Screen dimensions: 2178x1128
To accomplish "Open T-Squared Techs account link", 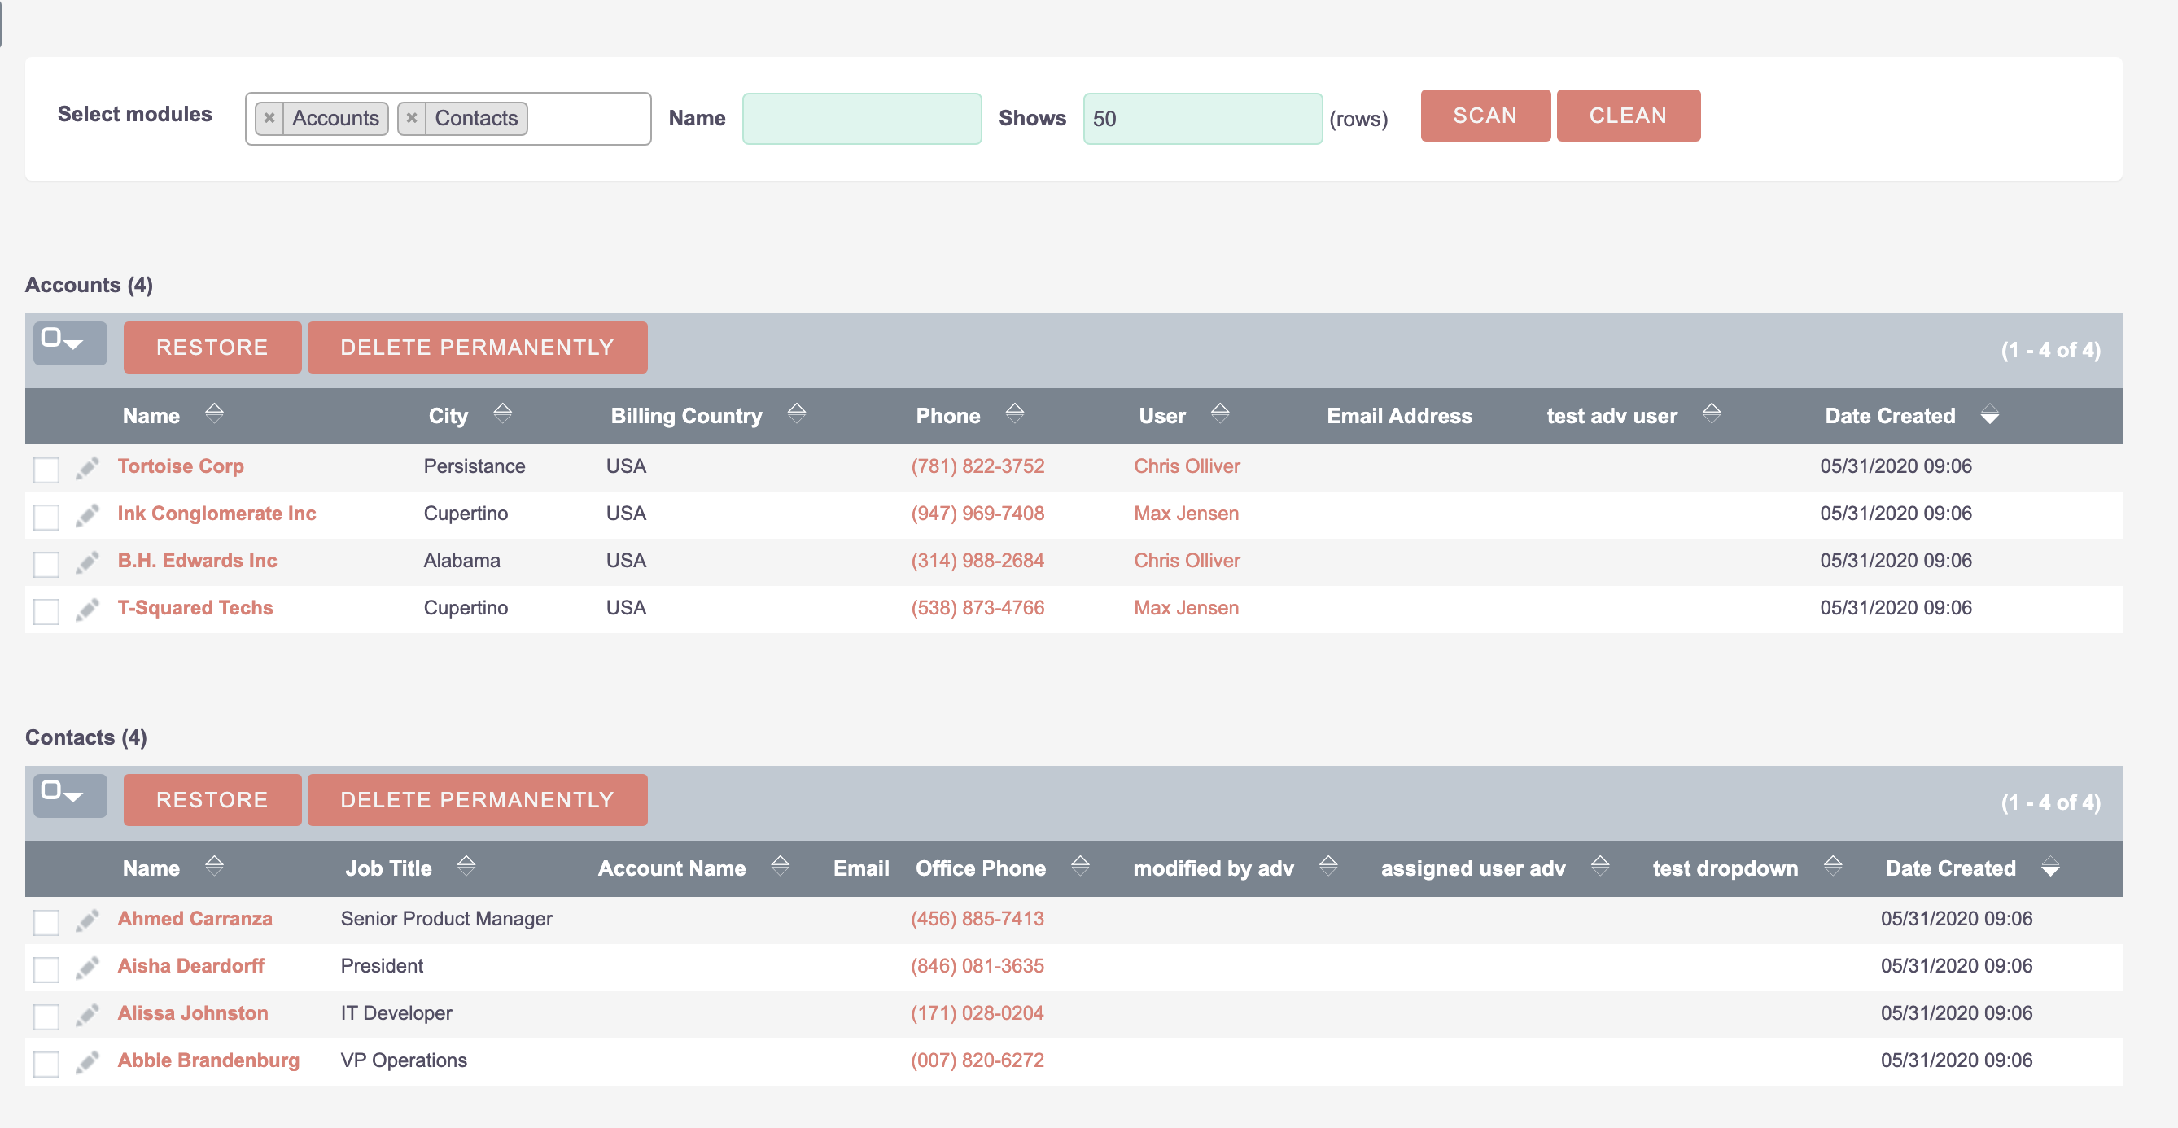I will tap(195, 608).
